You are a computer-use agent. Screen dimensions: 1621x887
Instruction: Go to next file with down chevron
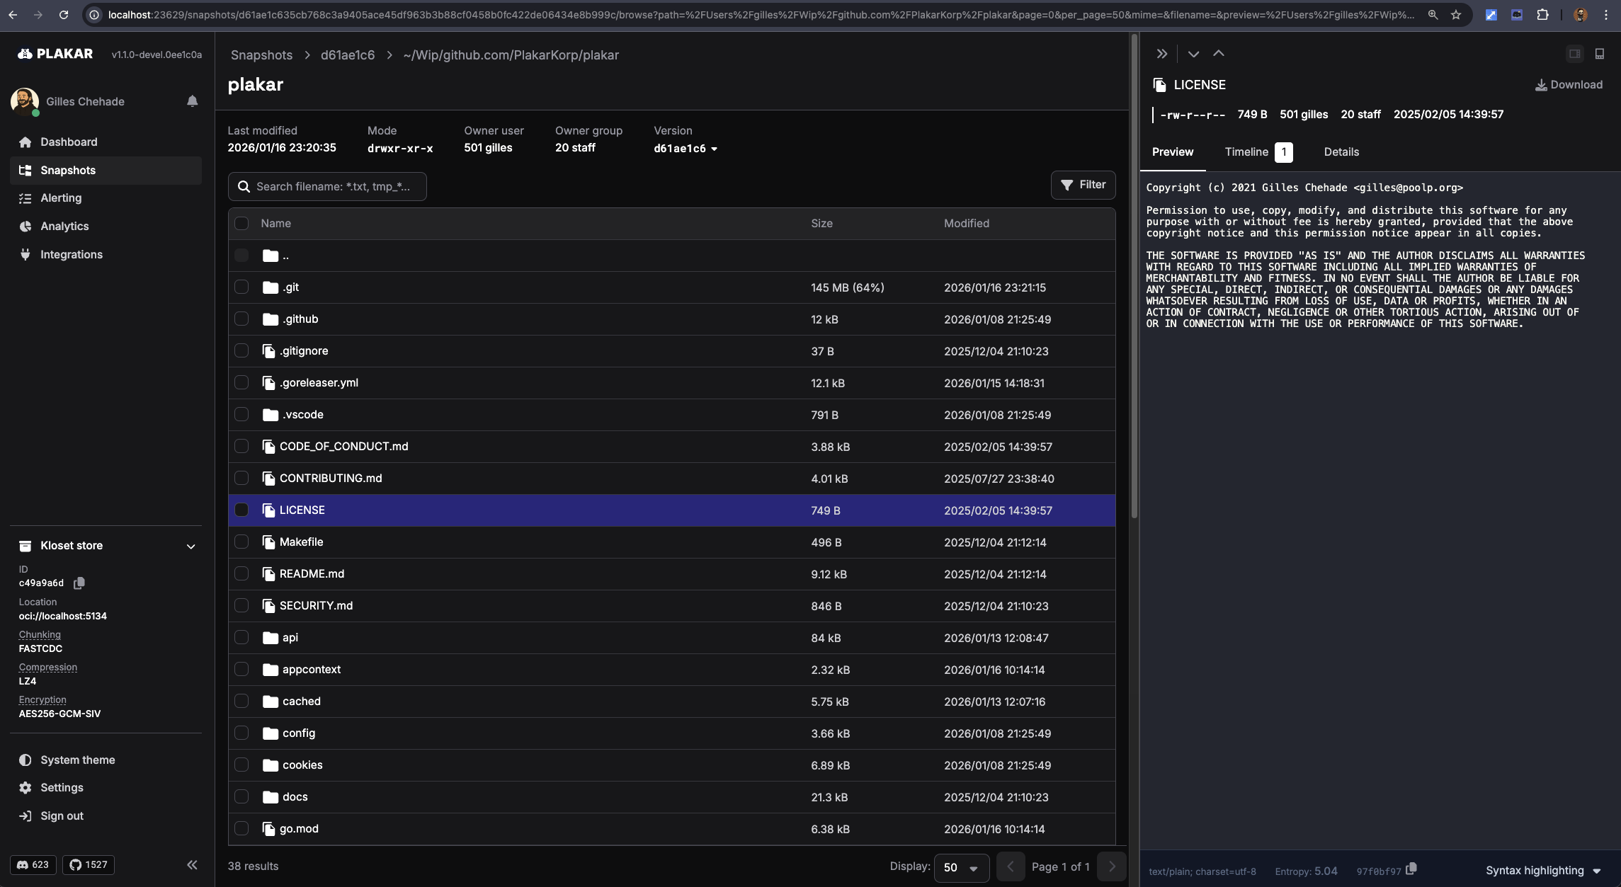tap(1193, 54)
